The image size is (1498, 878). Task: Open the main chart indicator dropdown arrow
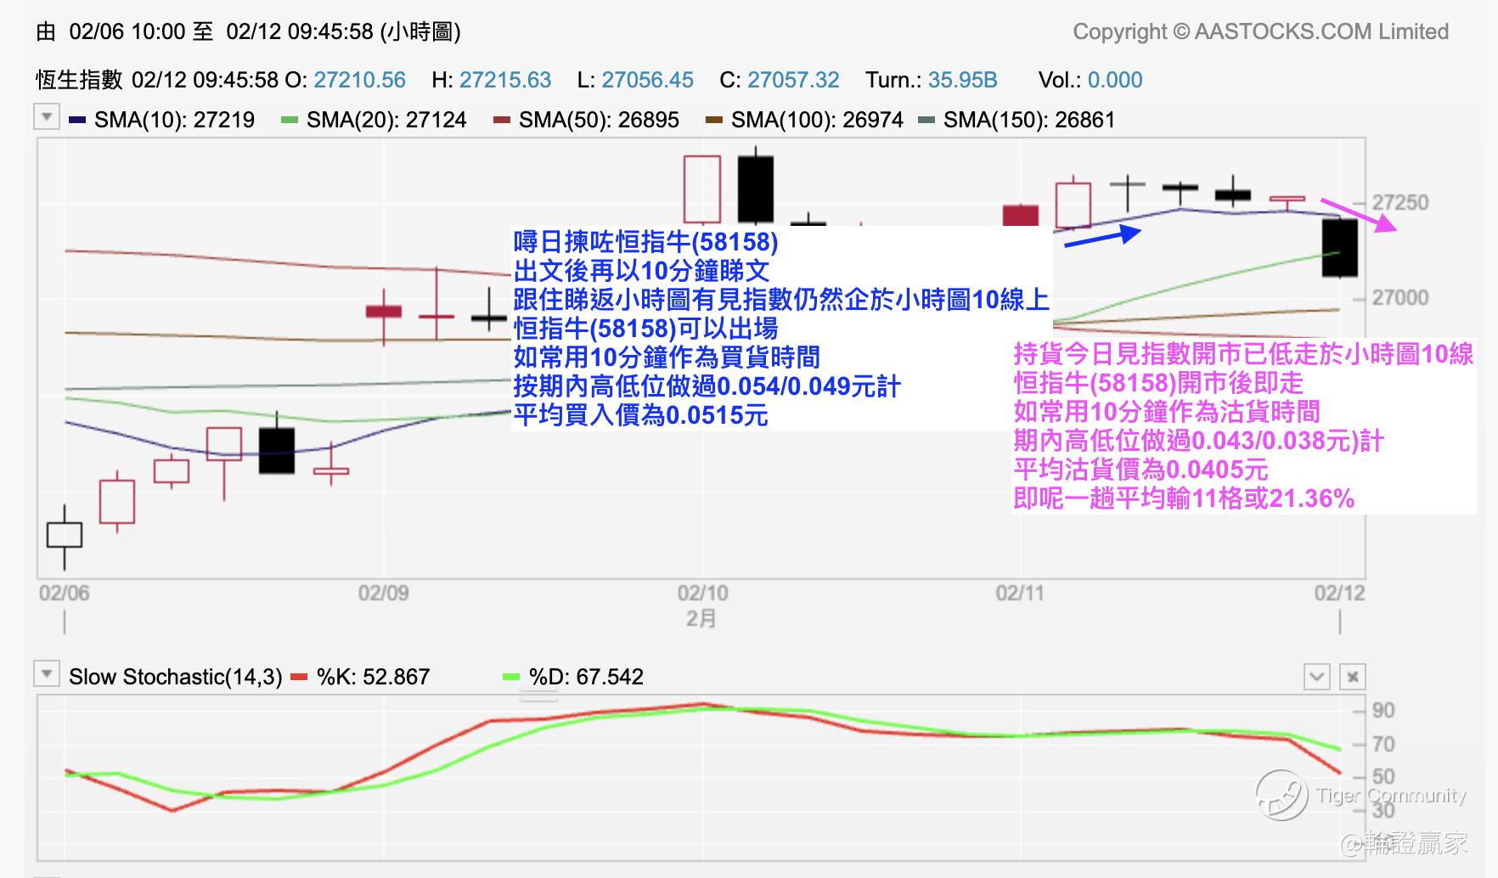click(x=47, y=117)
